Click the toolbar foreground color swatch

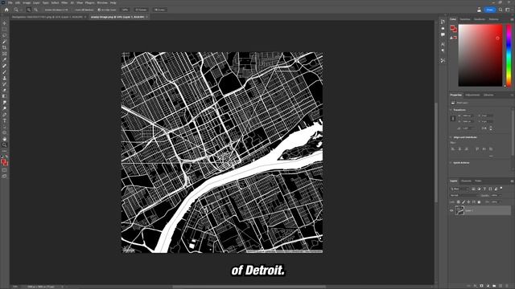pos(3,161)
